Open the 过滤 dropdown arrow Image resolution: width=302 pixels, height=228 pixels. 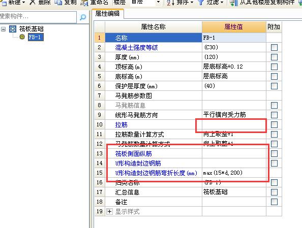click(x=222, y=3)
